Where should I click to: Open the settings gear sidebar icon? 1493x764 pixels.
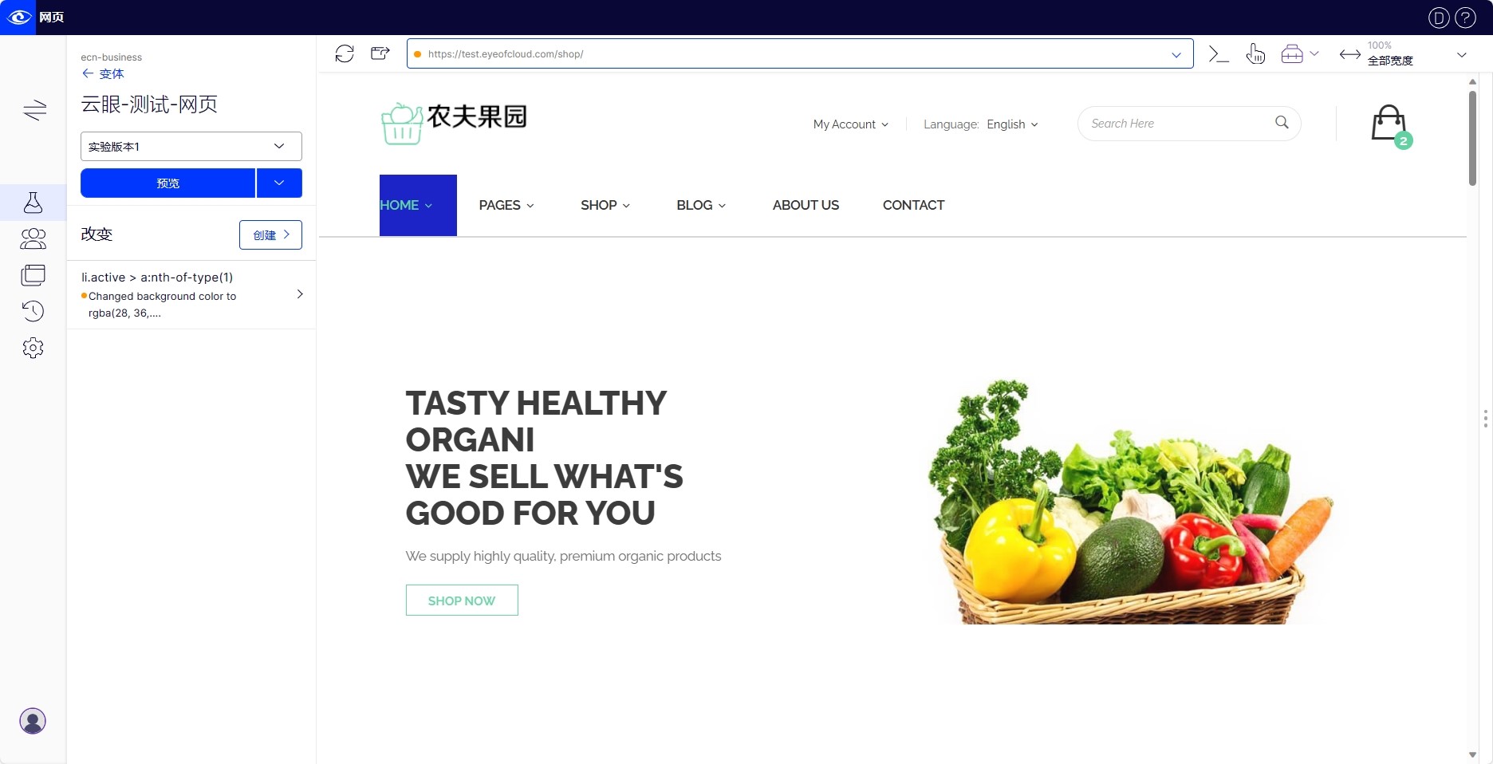[33, 348]
